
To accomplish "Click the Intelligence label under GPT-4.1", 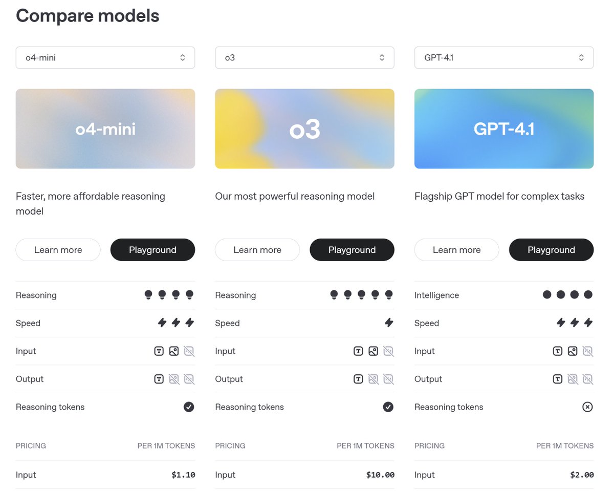I will (436, 295).
